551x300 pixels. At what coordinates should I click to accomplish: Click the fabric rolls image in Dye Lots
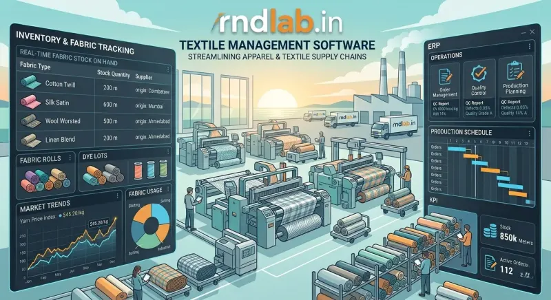[x=103, y=175]
